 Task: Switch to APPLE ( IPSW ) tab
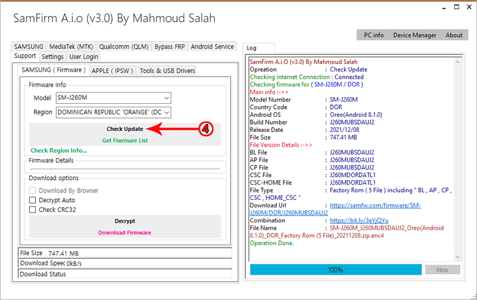click(x=112, y=70)
